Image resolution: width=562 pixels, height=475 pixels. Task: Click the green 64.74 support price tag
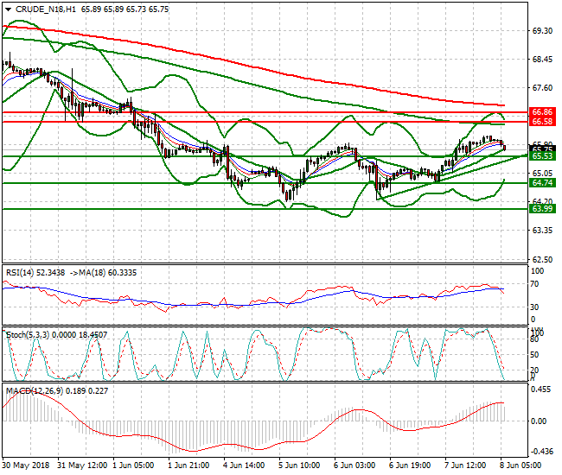point(542,183)
